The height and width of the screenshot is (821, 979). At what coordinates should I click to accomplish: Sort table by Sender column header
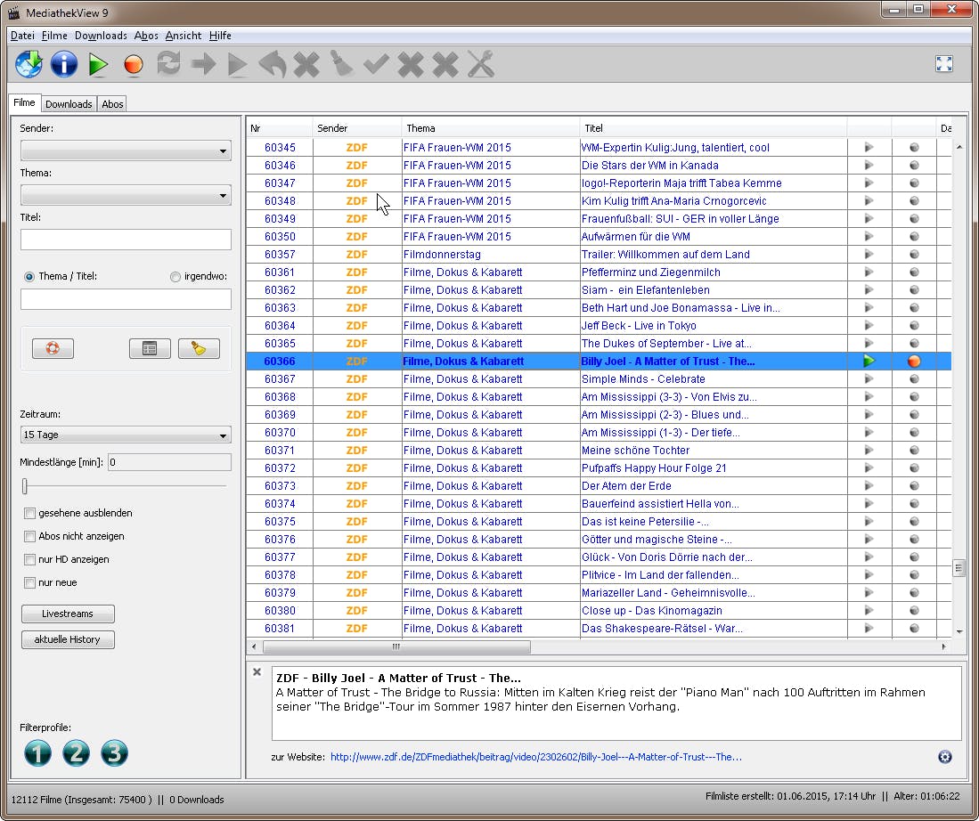356,128
